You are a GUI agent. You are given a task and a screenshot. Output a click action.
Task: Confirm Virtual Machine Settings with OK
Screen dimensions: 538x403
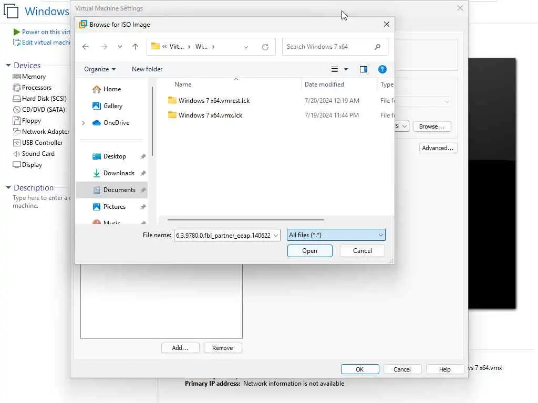pos(359,369)
